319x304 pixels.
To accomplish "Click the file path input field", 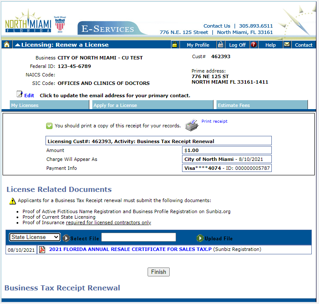I will tap(139, 237).
